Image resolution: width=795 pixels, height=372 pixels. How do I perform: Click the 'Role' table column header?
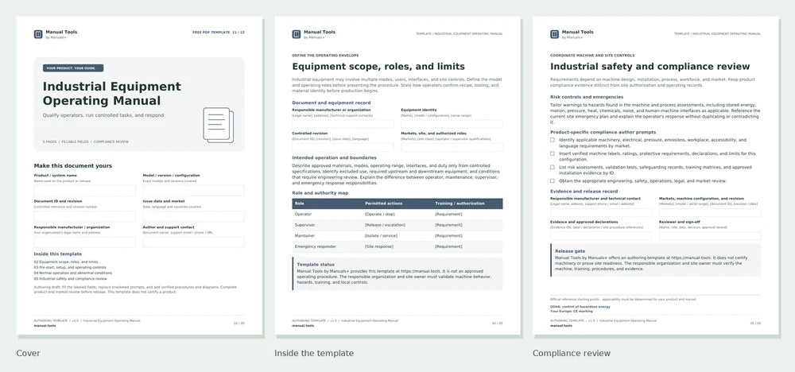[x=299, y=203]
